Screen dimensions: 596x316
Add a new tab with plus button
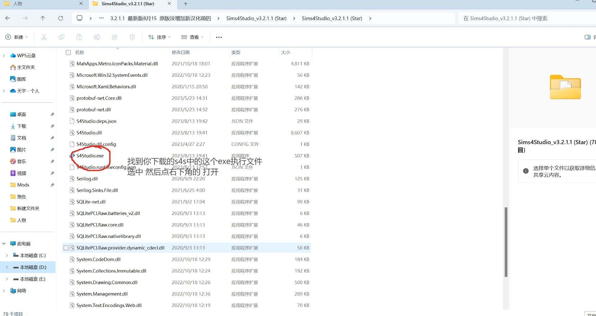(x=186, y=4)
